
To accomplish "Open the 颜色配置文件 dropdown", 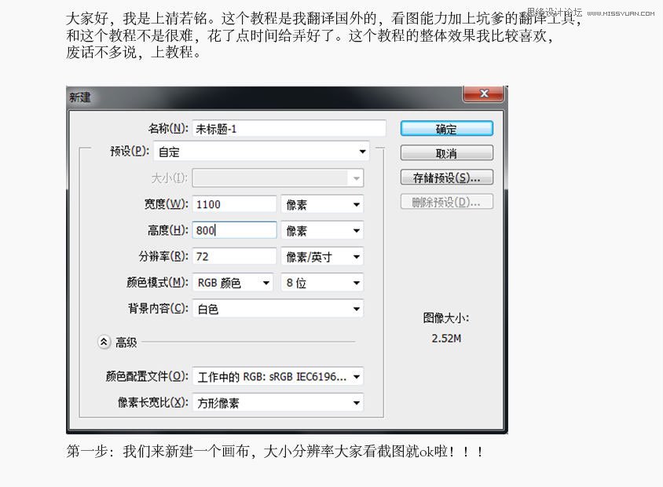I will point(278,376).
